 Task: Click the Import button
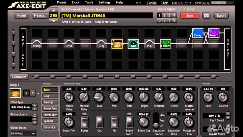pyautogui.click(x=22, y=16)
